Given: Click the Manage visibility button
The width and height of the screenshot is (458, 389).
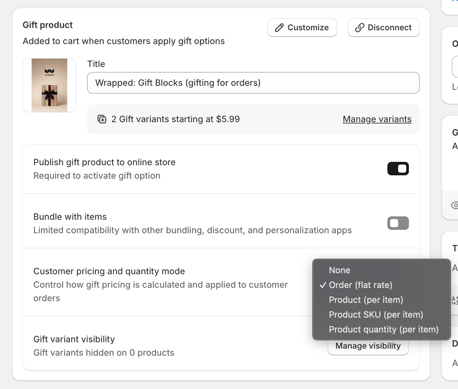Looking at the screenshot, I should coord(368,347).
